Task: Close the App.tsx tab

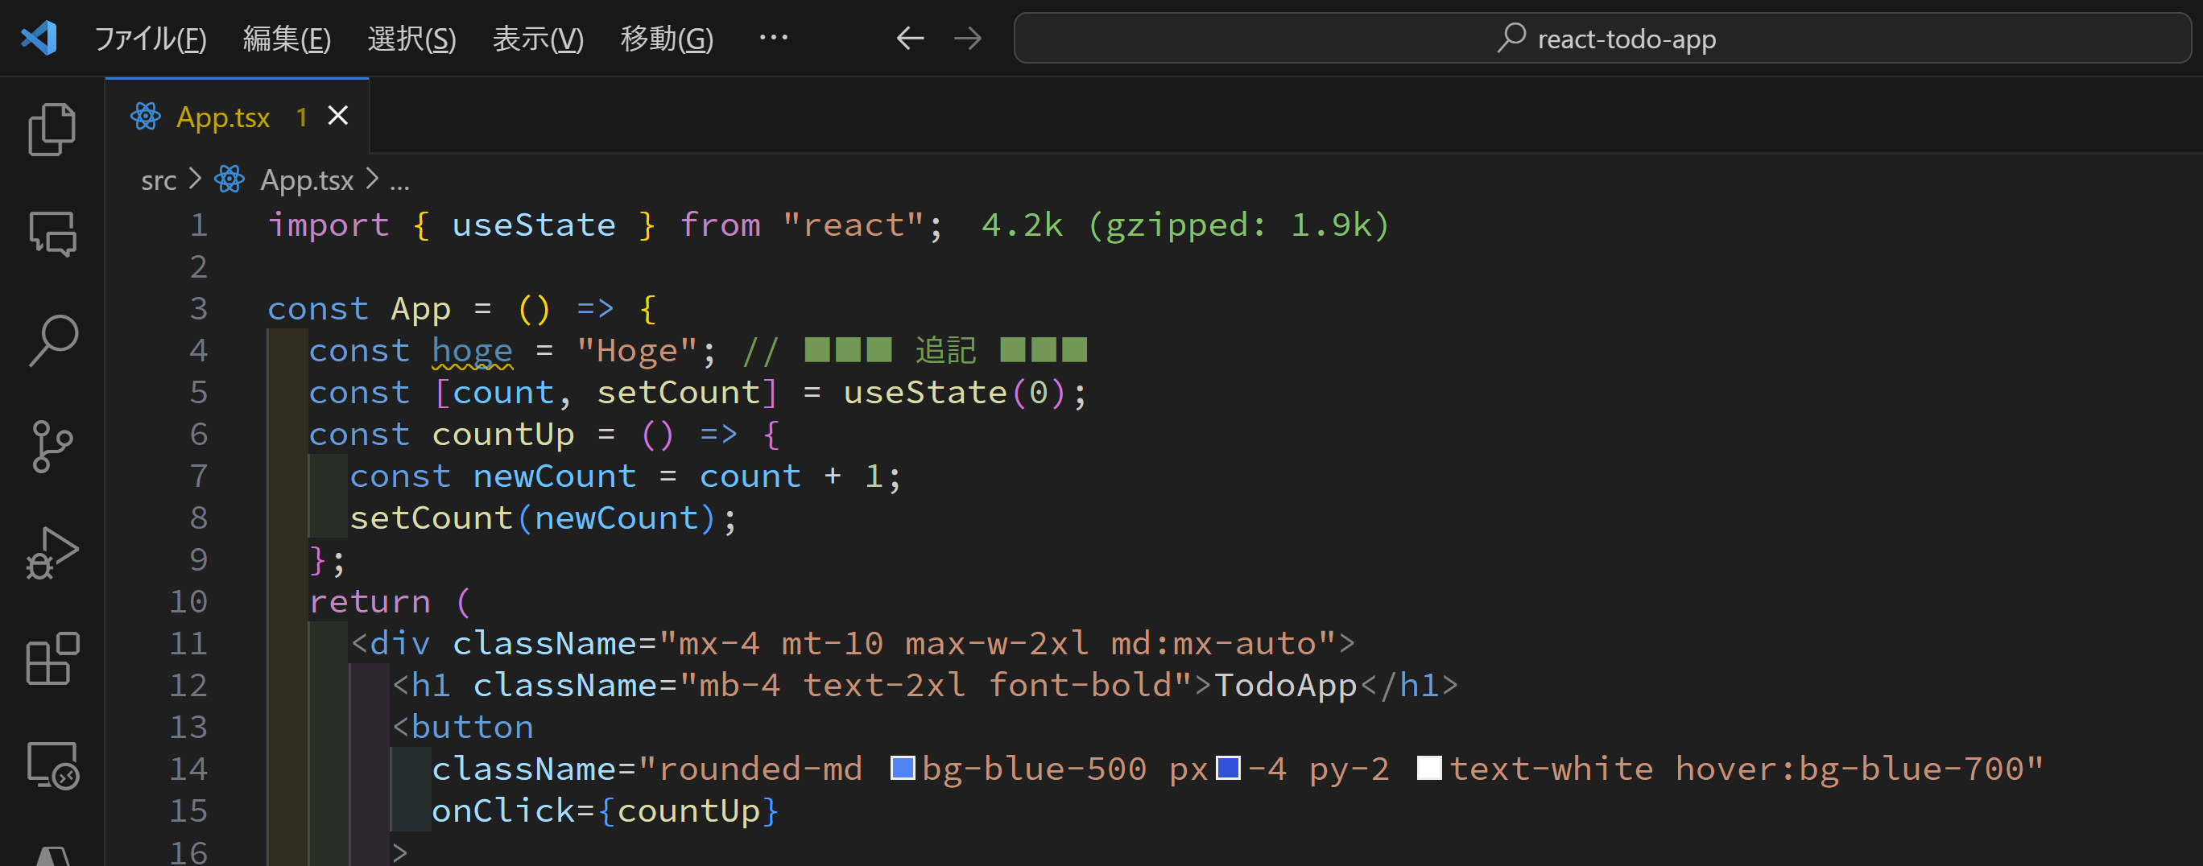Action: tap(338, 115)
